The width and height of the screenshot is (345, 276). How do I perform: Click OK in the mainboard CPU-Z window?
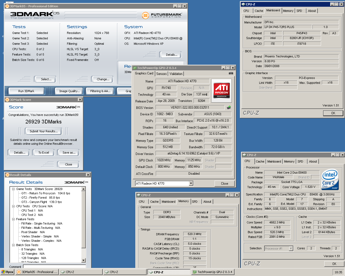(333, 113)
